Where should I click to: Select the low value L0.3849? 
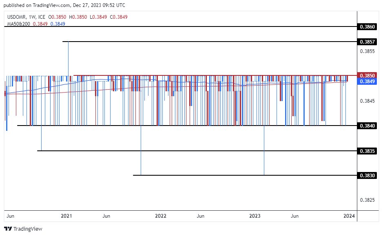pos(98,17)
